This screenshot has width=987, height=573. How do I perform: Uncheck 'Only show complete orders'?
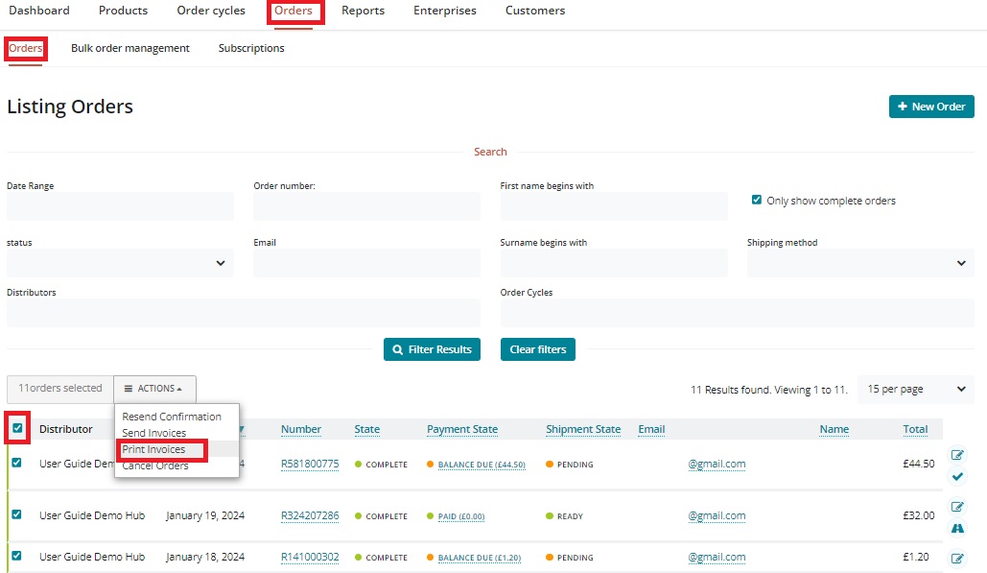click(x=757, y=201)
